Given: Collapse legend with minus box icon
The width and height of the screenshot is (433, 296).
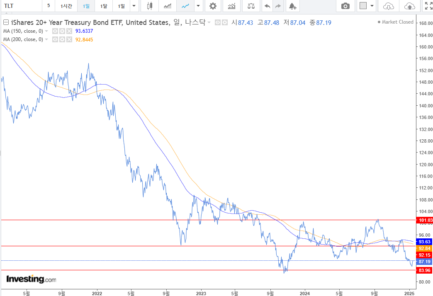Looking at the screenshot, I should tap(6, 22).
